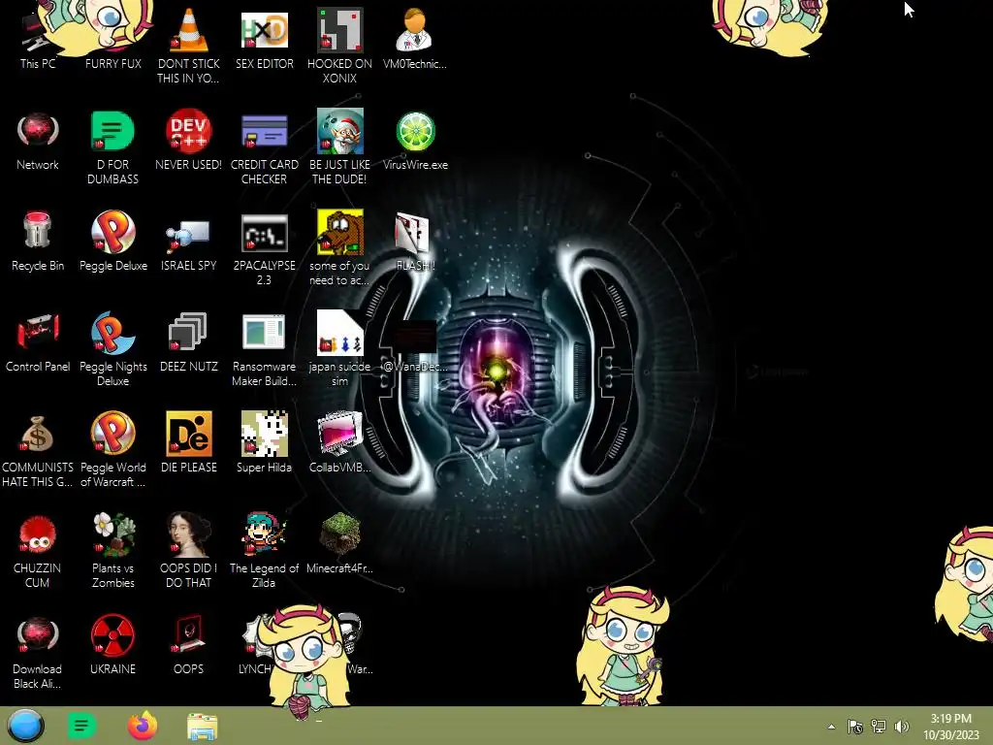Viewport: 993px width, 745px height.
Task: Select the OOPS DID I DO THAT portrait icon
Action: pos(189,550)
